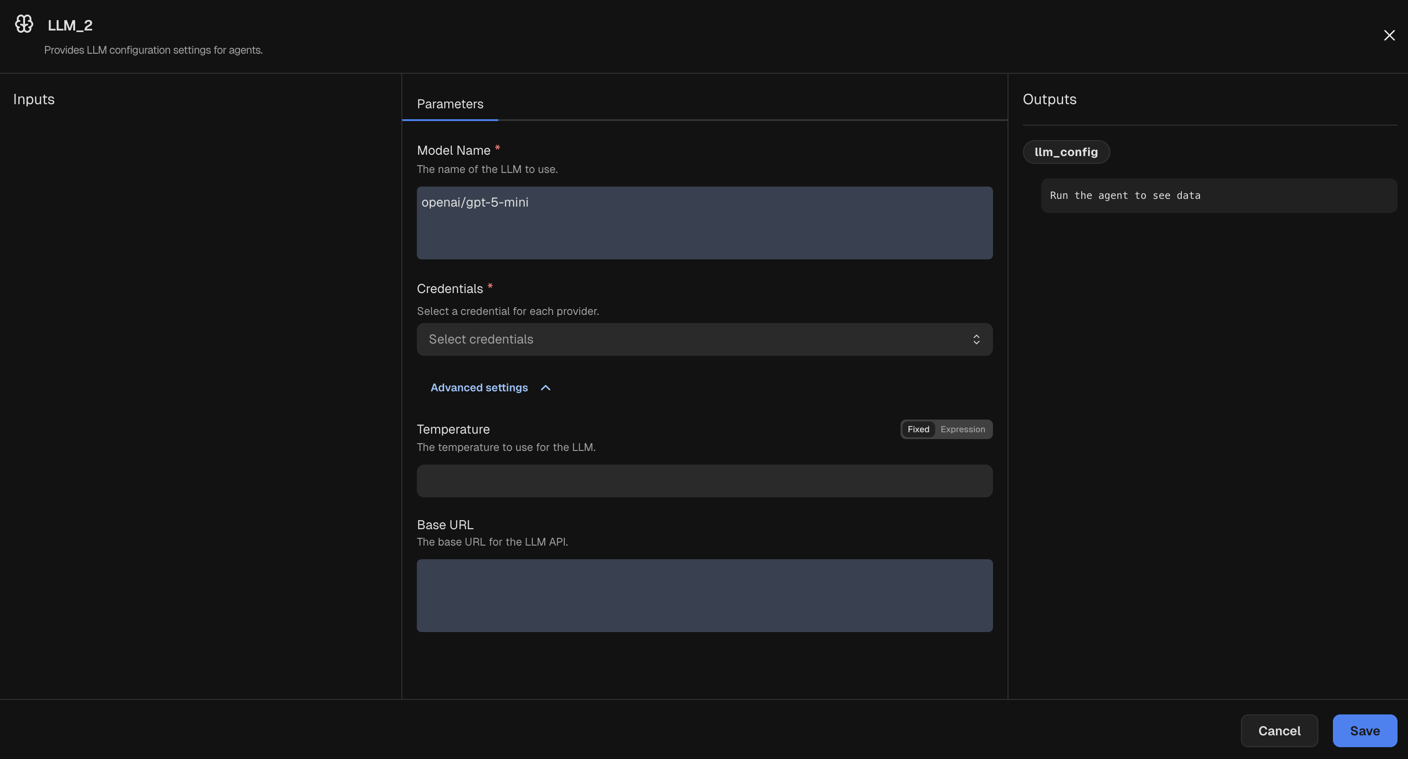The width and height of the screenshot is (1408, 759).
Task: Click the LLM_2 node icon
Action: tap(24, 24)
